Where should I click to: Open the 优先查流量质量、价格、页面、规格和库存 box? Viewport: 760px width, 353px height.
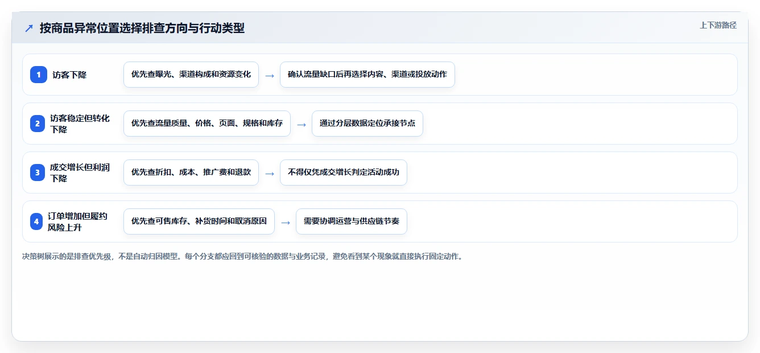click(207, 124)
